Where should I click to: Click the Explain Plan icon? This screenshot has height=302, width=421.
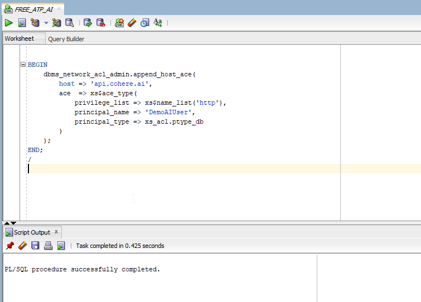(35, 23)
